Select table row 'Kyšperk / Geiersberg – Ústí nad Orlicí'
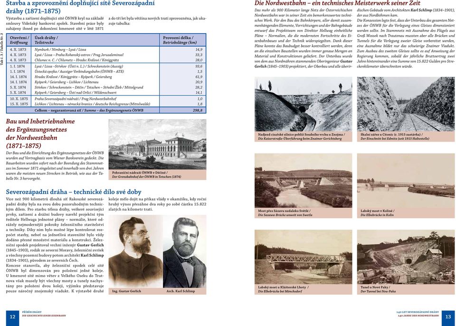 click(x=106, y=93)
